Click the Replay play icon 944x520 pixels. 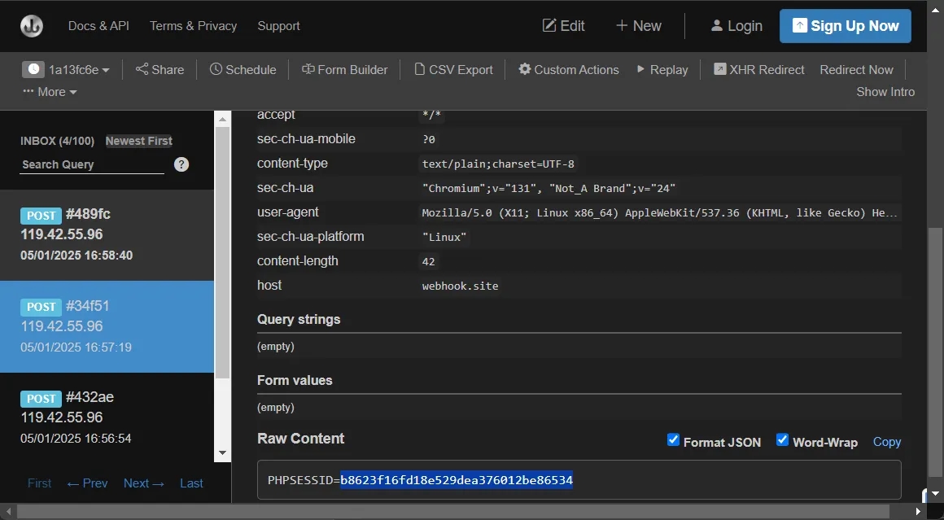(x=641, y=70)
